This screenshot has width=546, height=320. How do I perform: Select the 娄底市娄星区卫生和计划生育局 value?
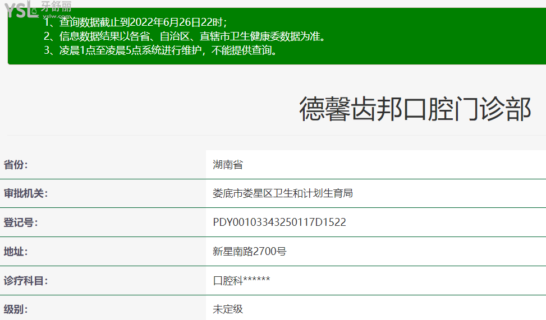[283, 193]
